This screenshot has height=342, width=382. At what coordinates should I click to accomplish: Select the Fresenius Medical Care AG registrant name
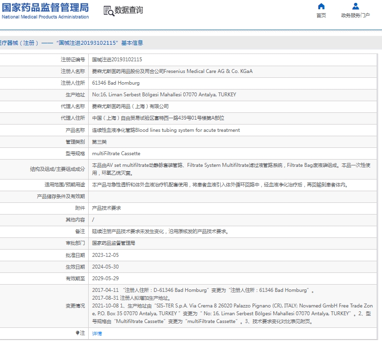point(172,71)
